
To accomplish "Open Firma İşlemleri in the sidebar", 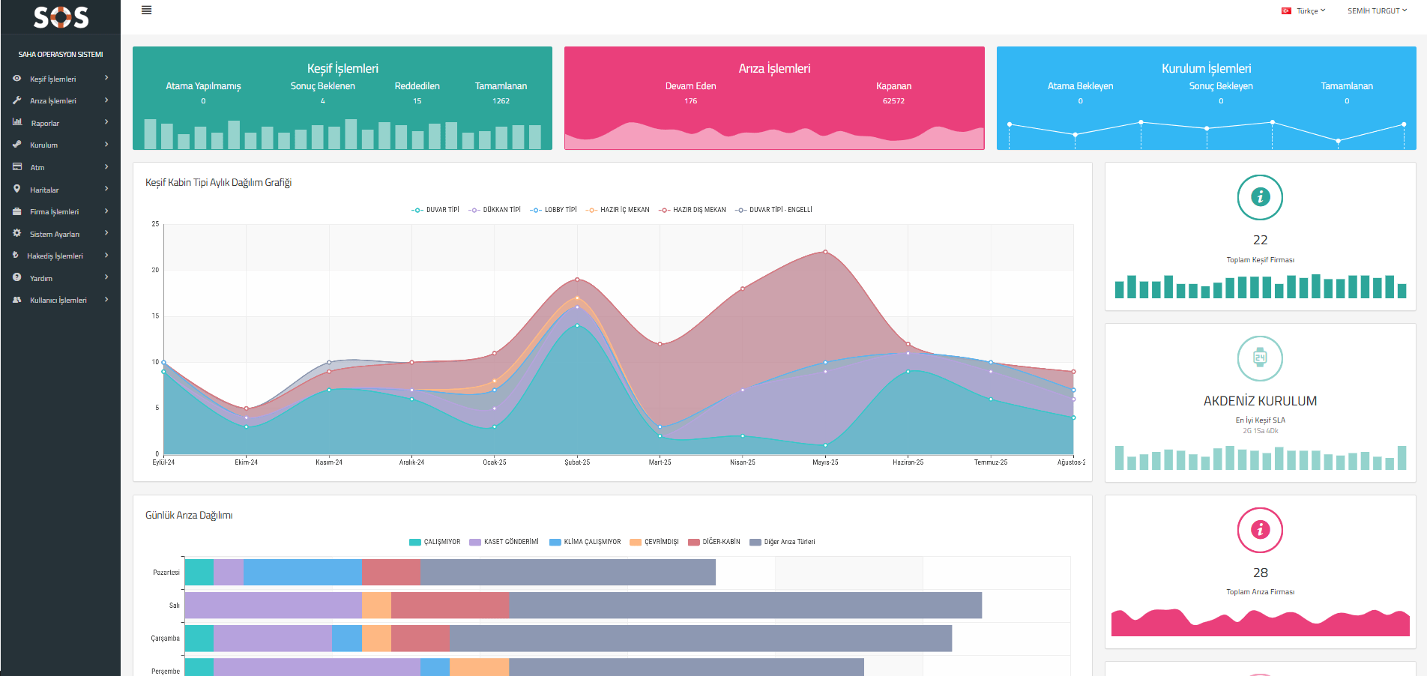I will [x=54, y=212].
